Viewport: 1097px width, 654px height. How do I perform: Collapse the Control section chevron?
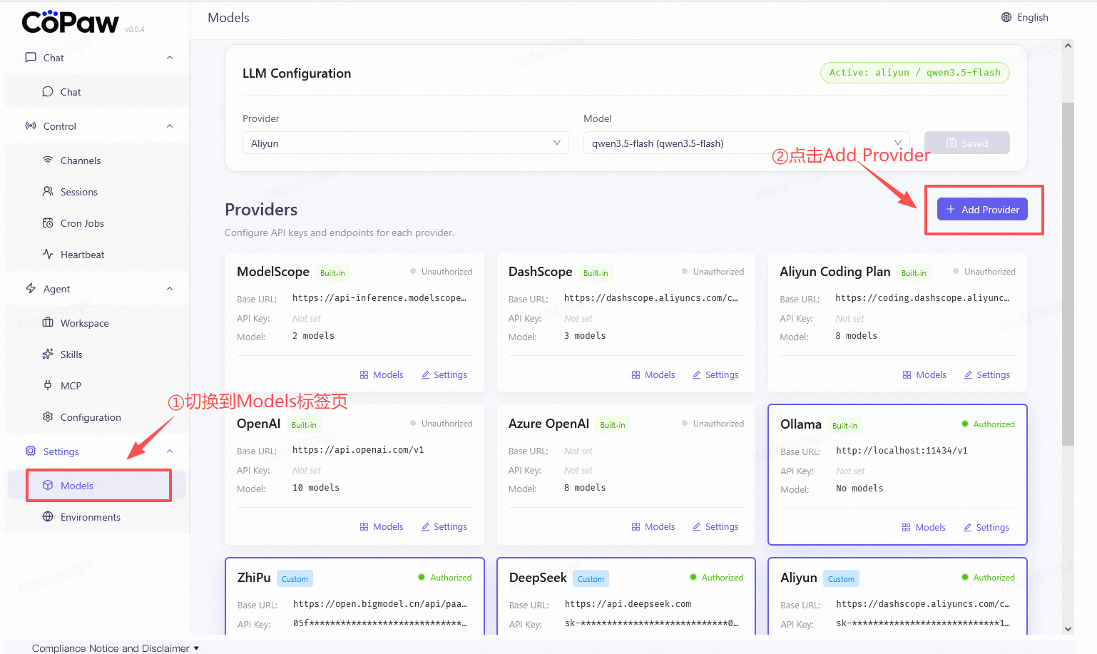[x=170, y=126]
